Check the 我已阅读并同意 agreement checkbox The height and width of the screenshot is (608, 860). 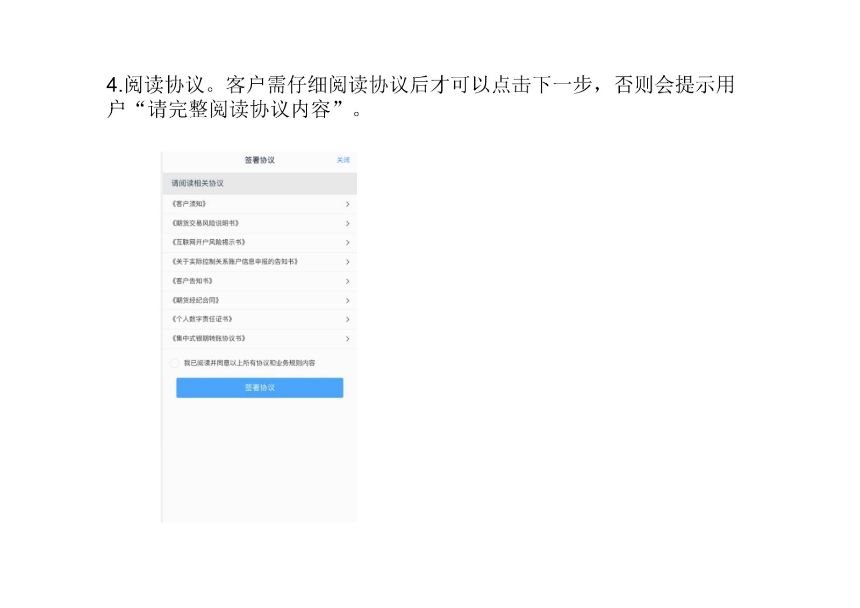click(x=175, y=363)
